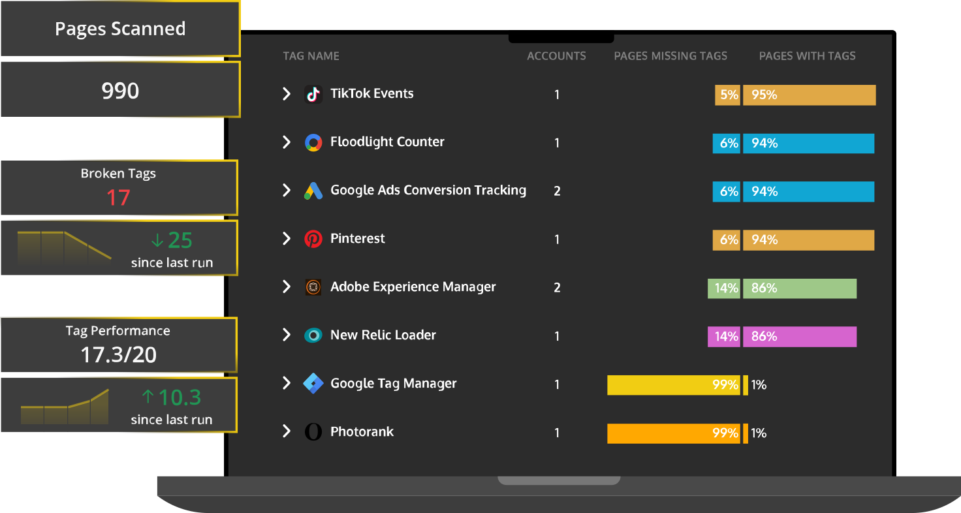Click Google Tag Manager 99% missing tags bar
The width and height of the screenshot is (961, 513).
click(x=674, y=385)
